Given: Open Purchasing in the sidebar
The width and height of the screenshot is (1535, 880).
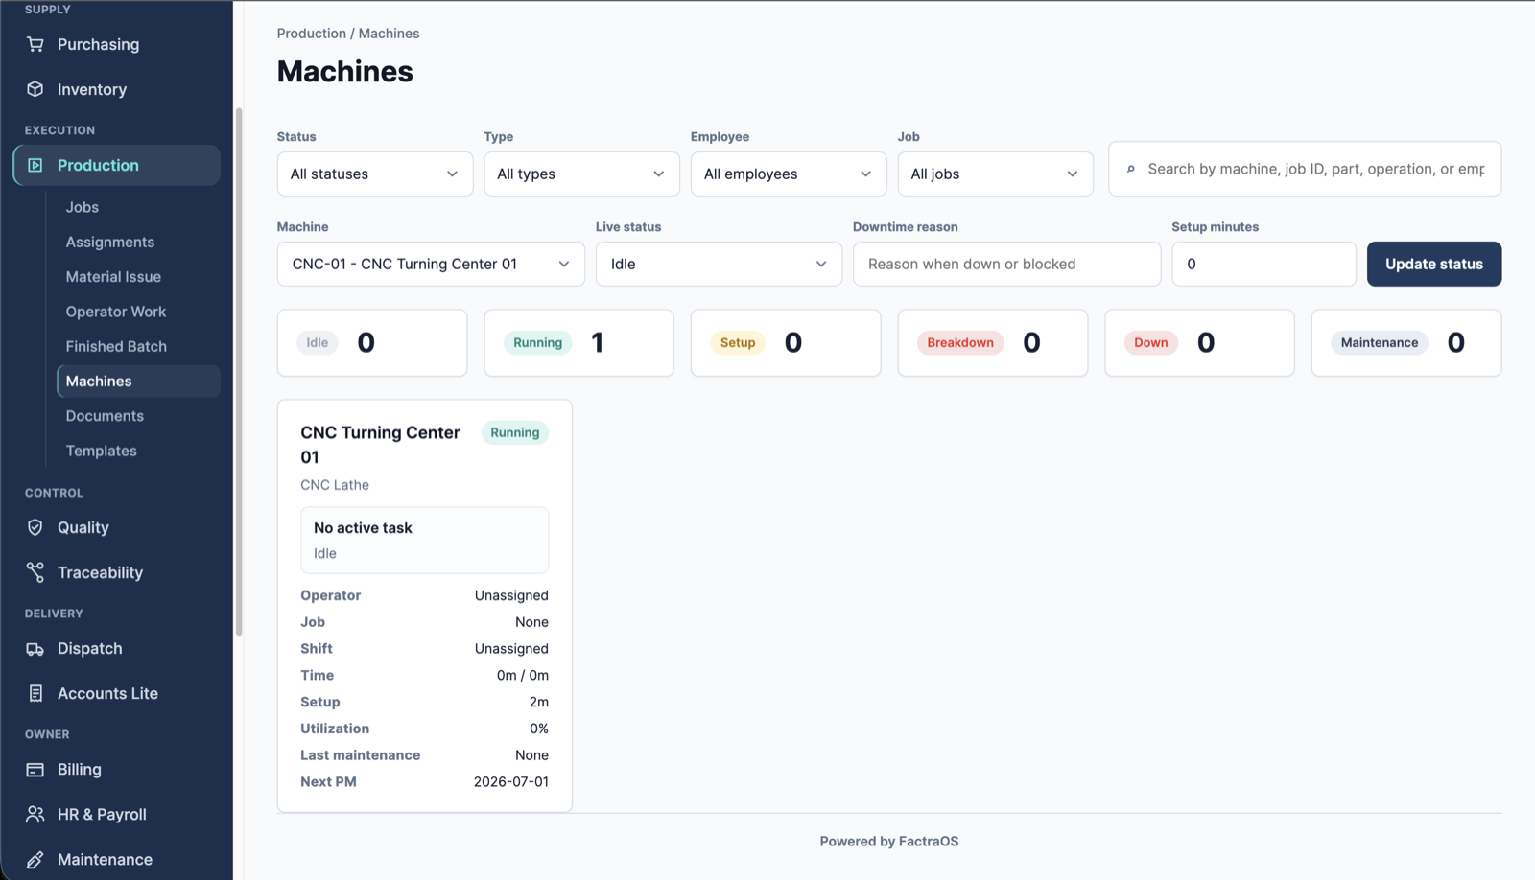Looking at the screenshot, I should point(116,44).
